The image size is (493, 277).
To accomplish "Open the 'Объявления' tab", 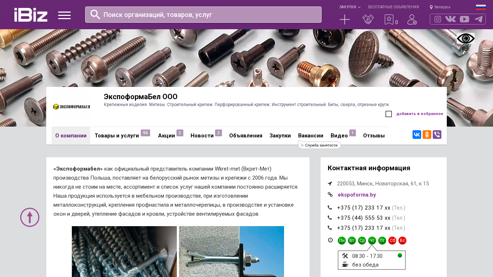I will [x=246, y=136].
